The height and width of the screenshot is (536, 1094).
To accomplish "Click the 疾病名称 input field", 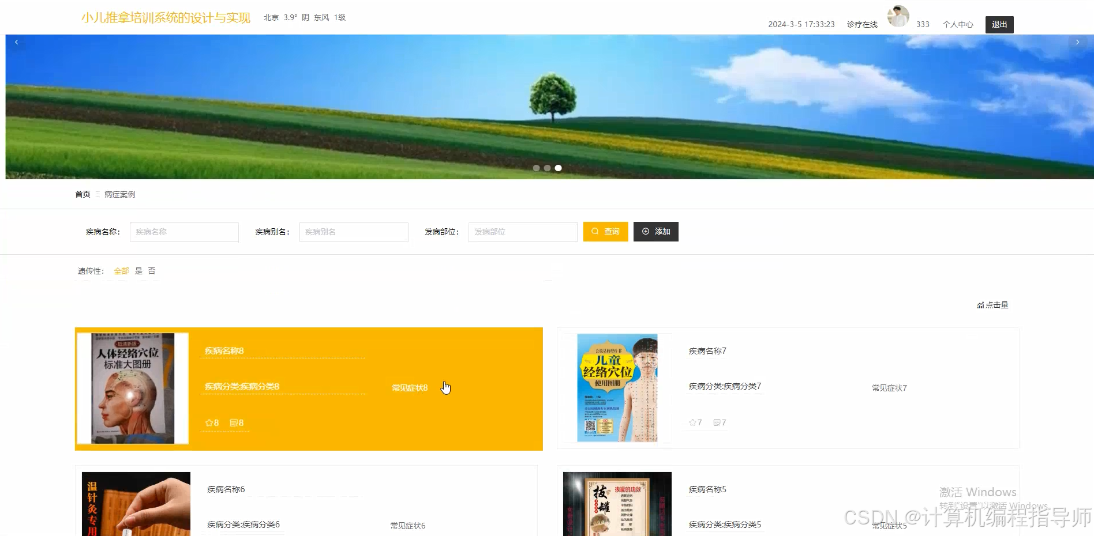I will click(x=183, y=232).
